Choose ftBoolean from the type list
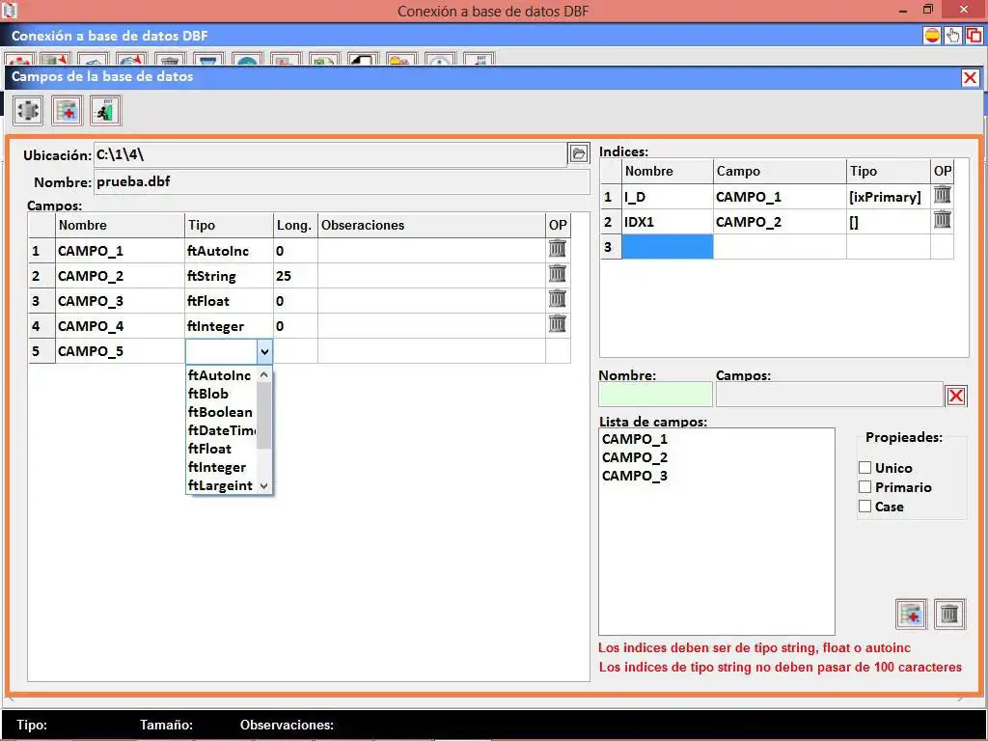988x741 pixels. pyautogui.click(x=221, y=412)
